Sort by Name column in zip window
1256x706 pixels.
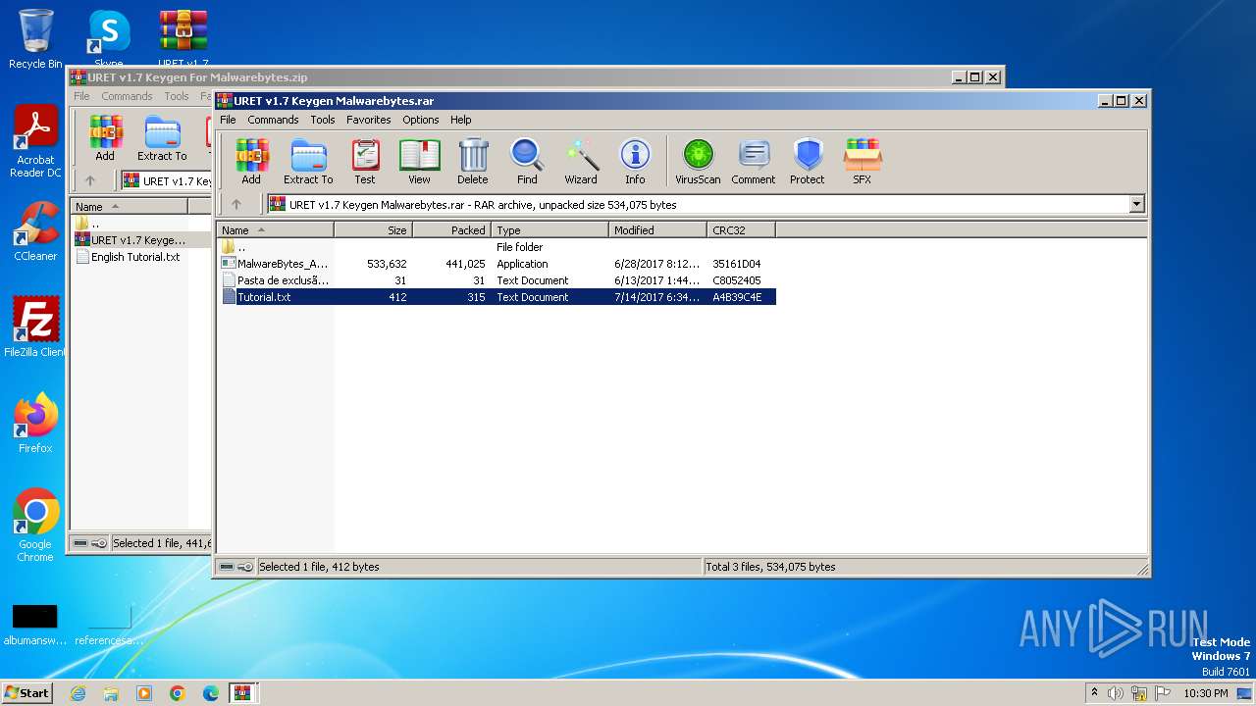click(130, 207)
